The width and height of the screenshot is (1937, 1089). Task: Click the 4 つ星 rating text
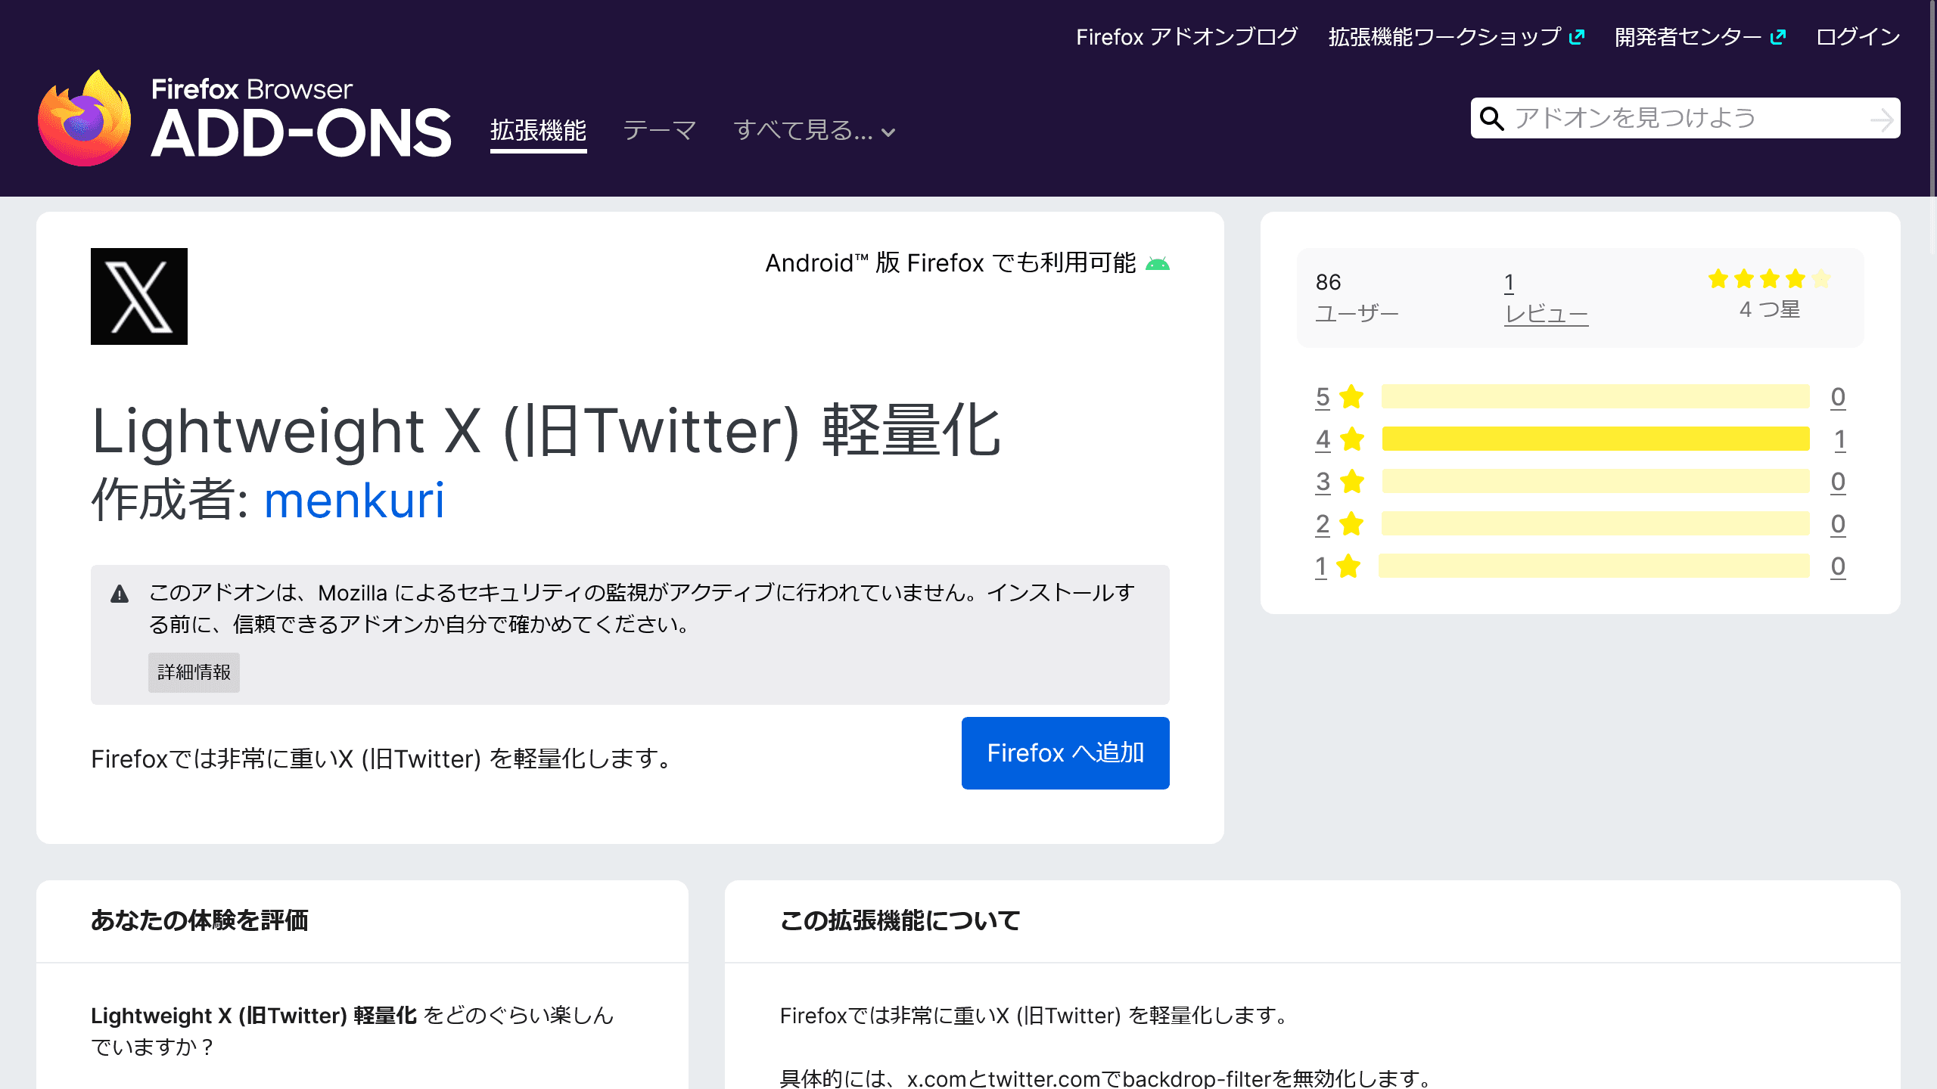1769,309
